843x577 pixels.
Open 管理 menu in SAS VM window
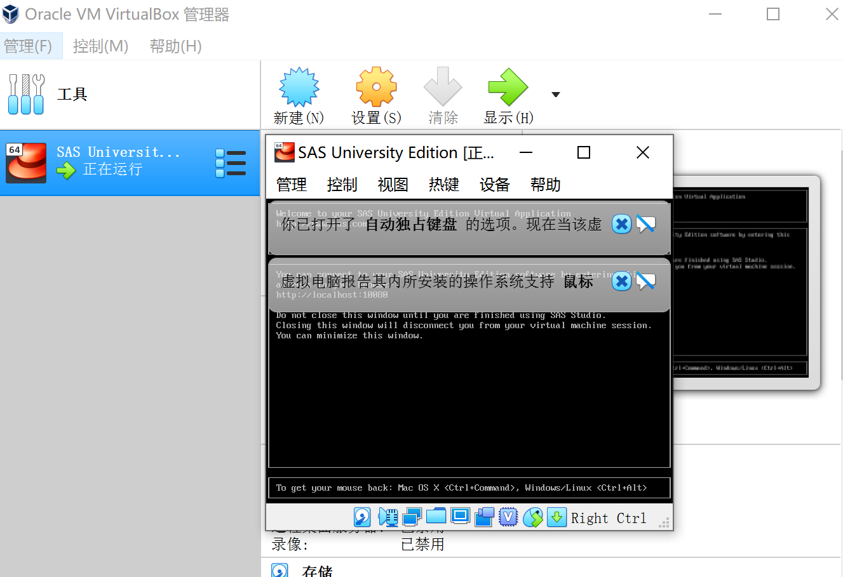coord(292,185)
